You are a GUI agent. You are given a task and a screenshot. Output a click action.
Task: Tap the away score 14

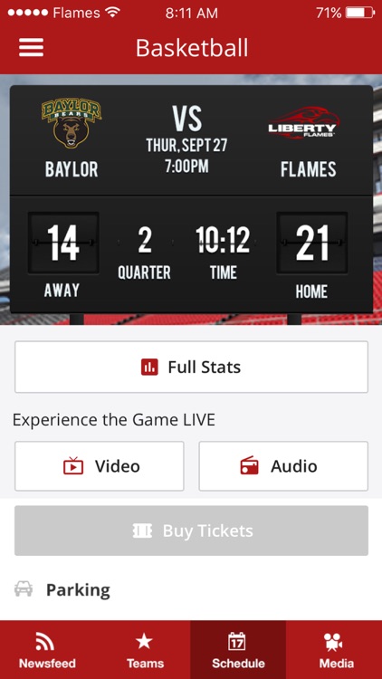pyautogui.click(x=63, y=243)
